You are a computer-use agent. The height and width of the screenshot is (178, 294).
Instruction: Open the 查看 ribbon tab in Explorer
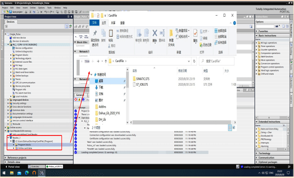[122, 23]
